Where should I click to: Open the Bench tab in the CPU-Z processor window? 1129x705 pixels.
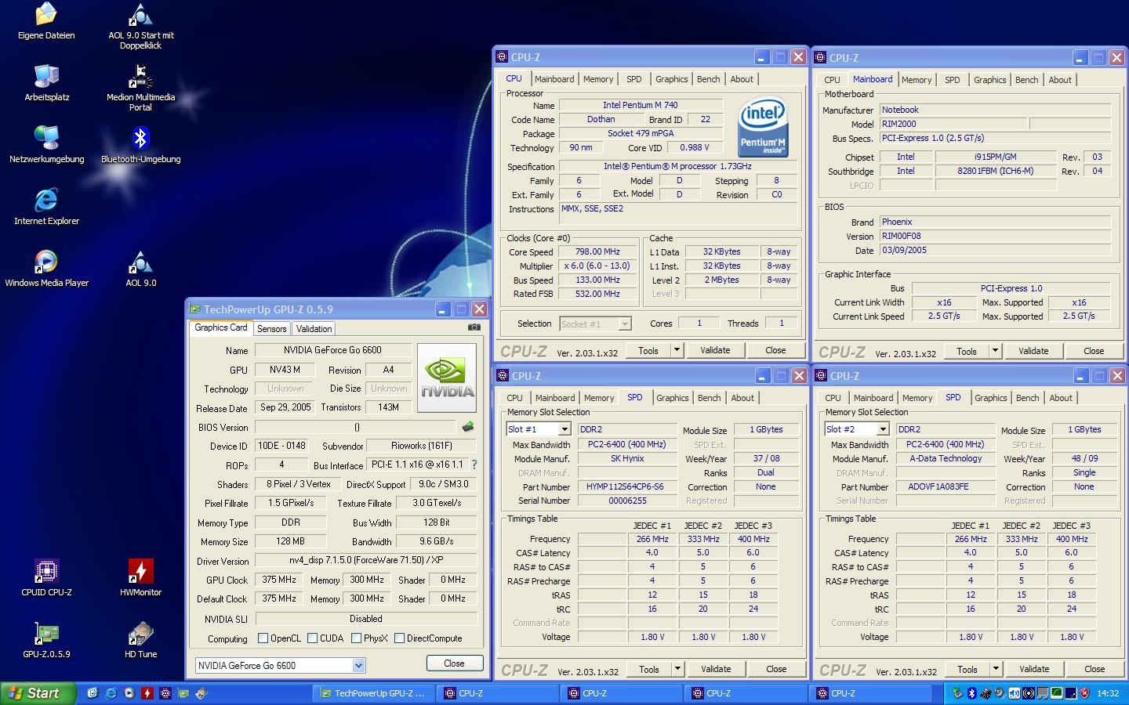[x=708, y=79]
